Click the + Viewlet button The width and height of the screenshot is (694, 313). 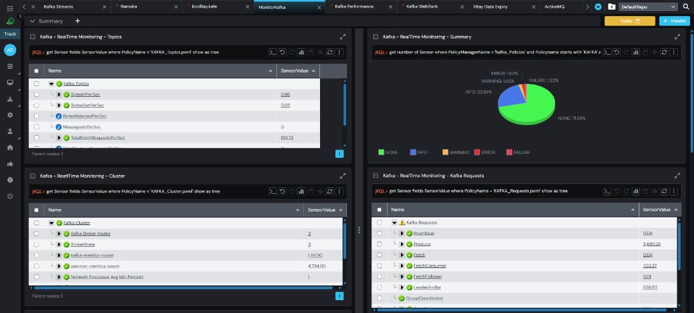(675, 21)
